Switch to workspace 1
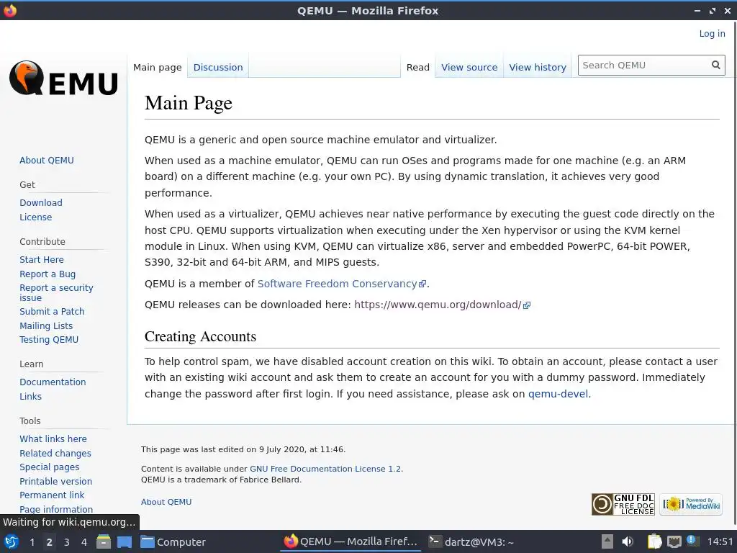Image resolution: width=737 pixels, height=553 pixels. coord(32,542)
